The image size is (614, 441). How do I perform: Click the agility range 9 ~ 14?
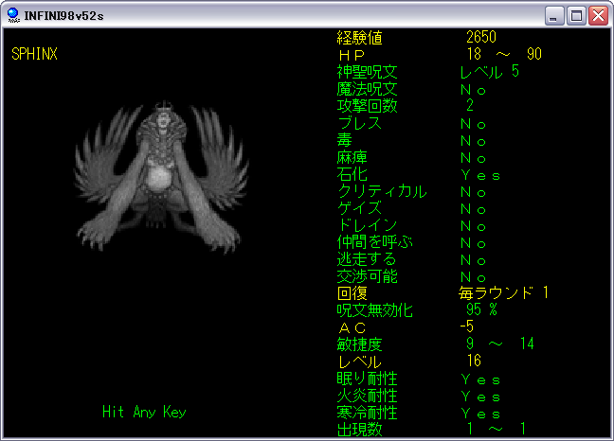pos(500,344)
